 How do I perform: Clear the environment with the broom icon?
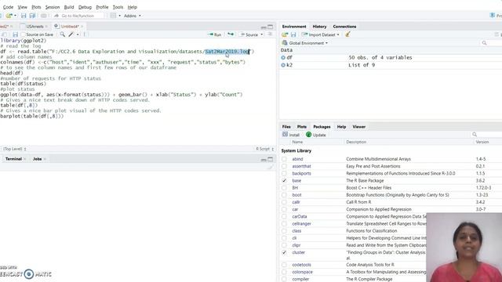pos(347,34)
